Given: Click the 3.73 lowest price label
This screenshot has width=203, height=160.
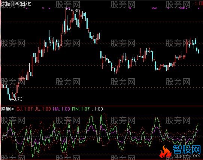Looking at the screenshot, I should pos(18,99).
